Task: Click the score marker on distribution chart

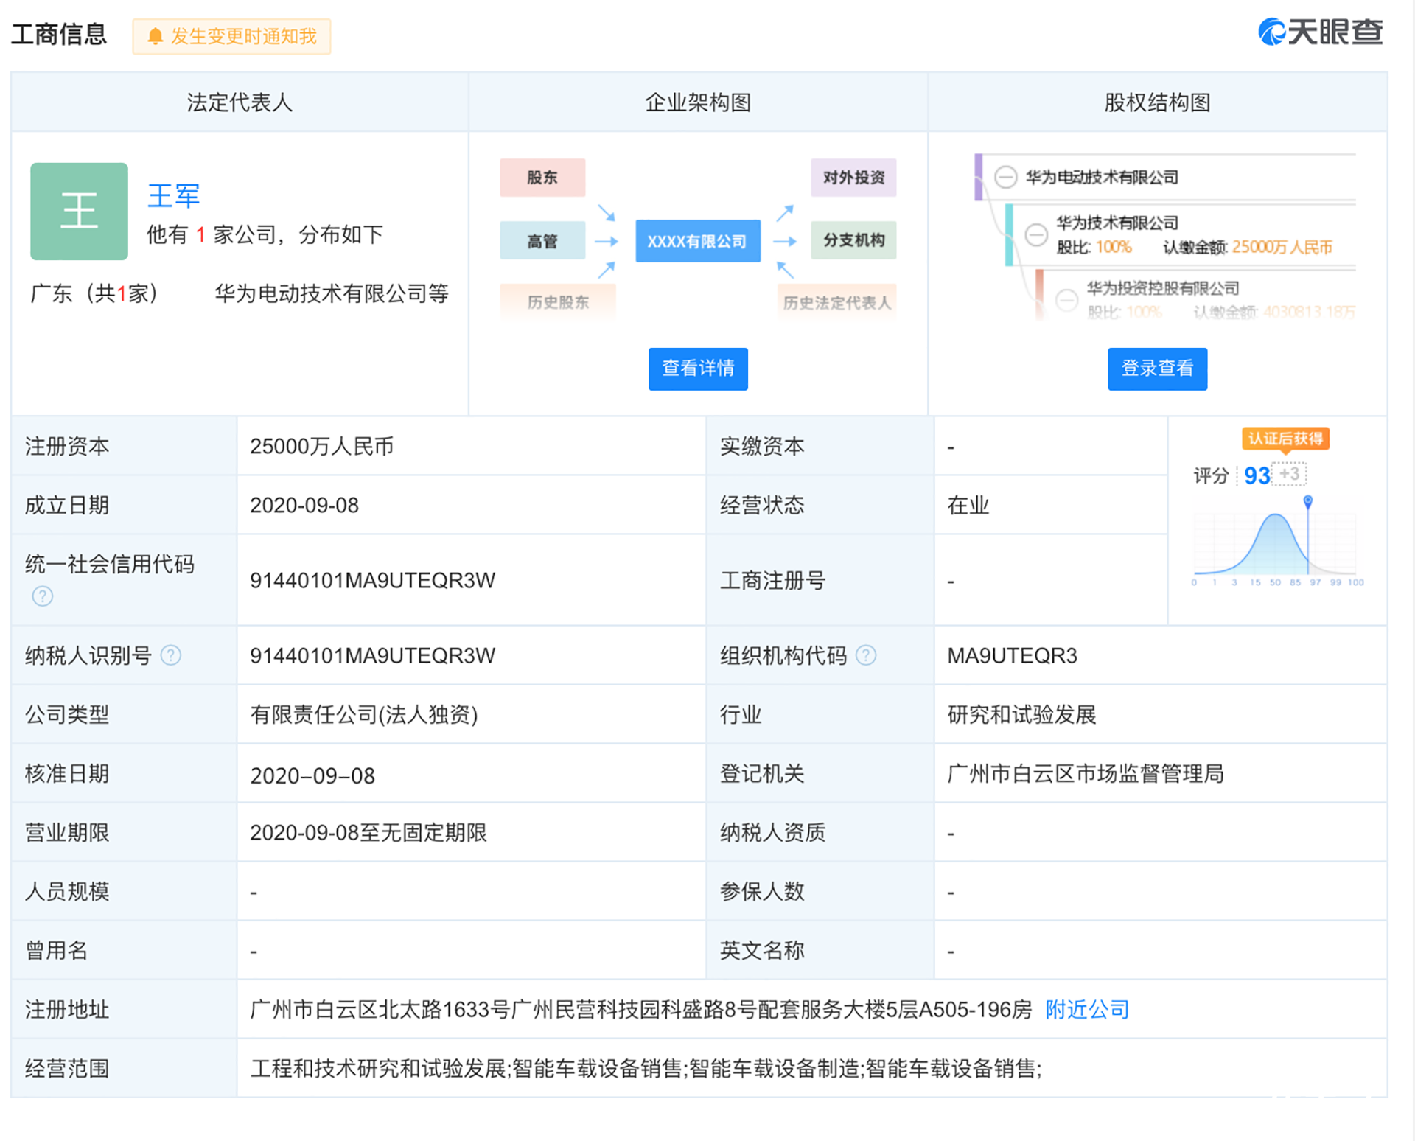Action: pyautogui.click(x=1307, y=501)
